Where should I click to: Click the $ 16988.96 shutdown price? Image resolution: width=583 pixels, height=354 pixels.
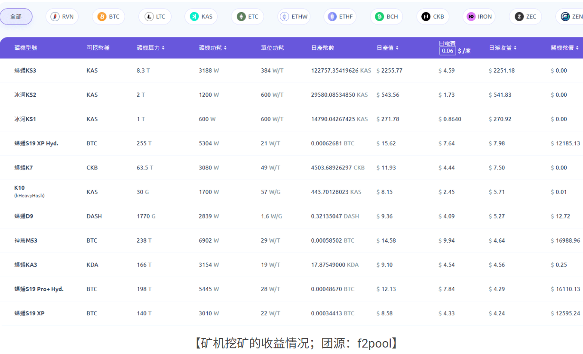[x=565, y=240]
